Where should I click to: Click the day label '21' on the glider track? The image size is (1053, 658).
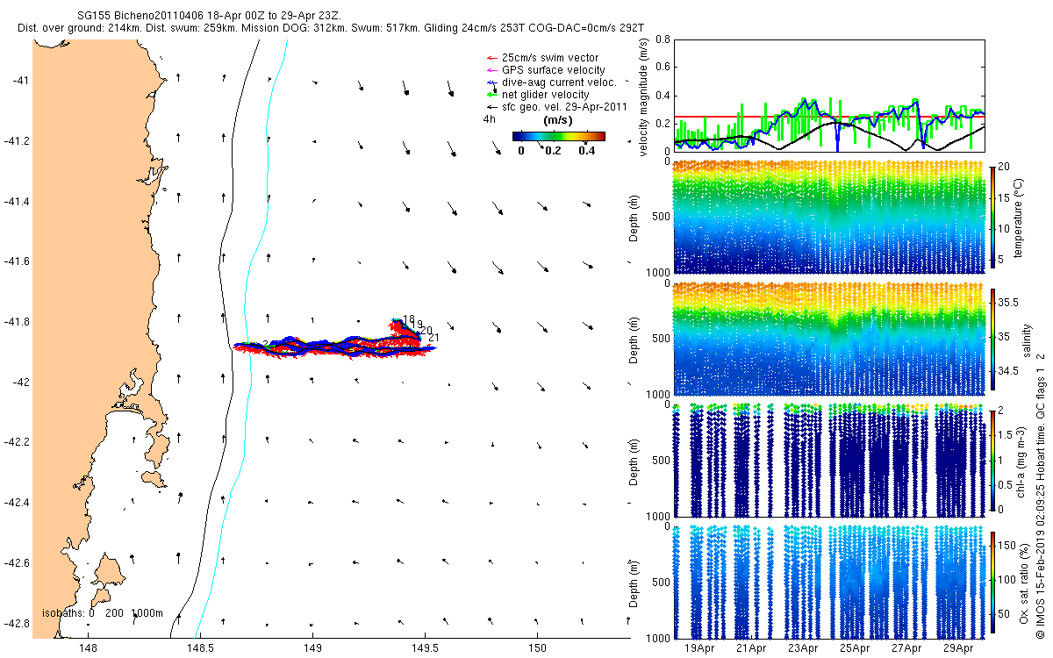point(433,338)
